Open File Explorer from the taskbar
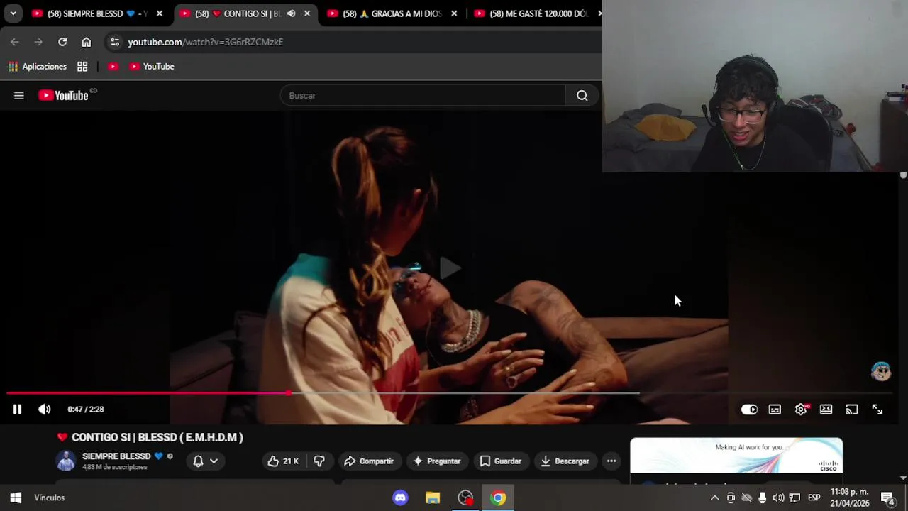The height and width of the screenshot is (511, 908). click(x=433, y=498)
